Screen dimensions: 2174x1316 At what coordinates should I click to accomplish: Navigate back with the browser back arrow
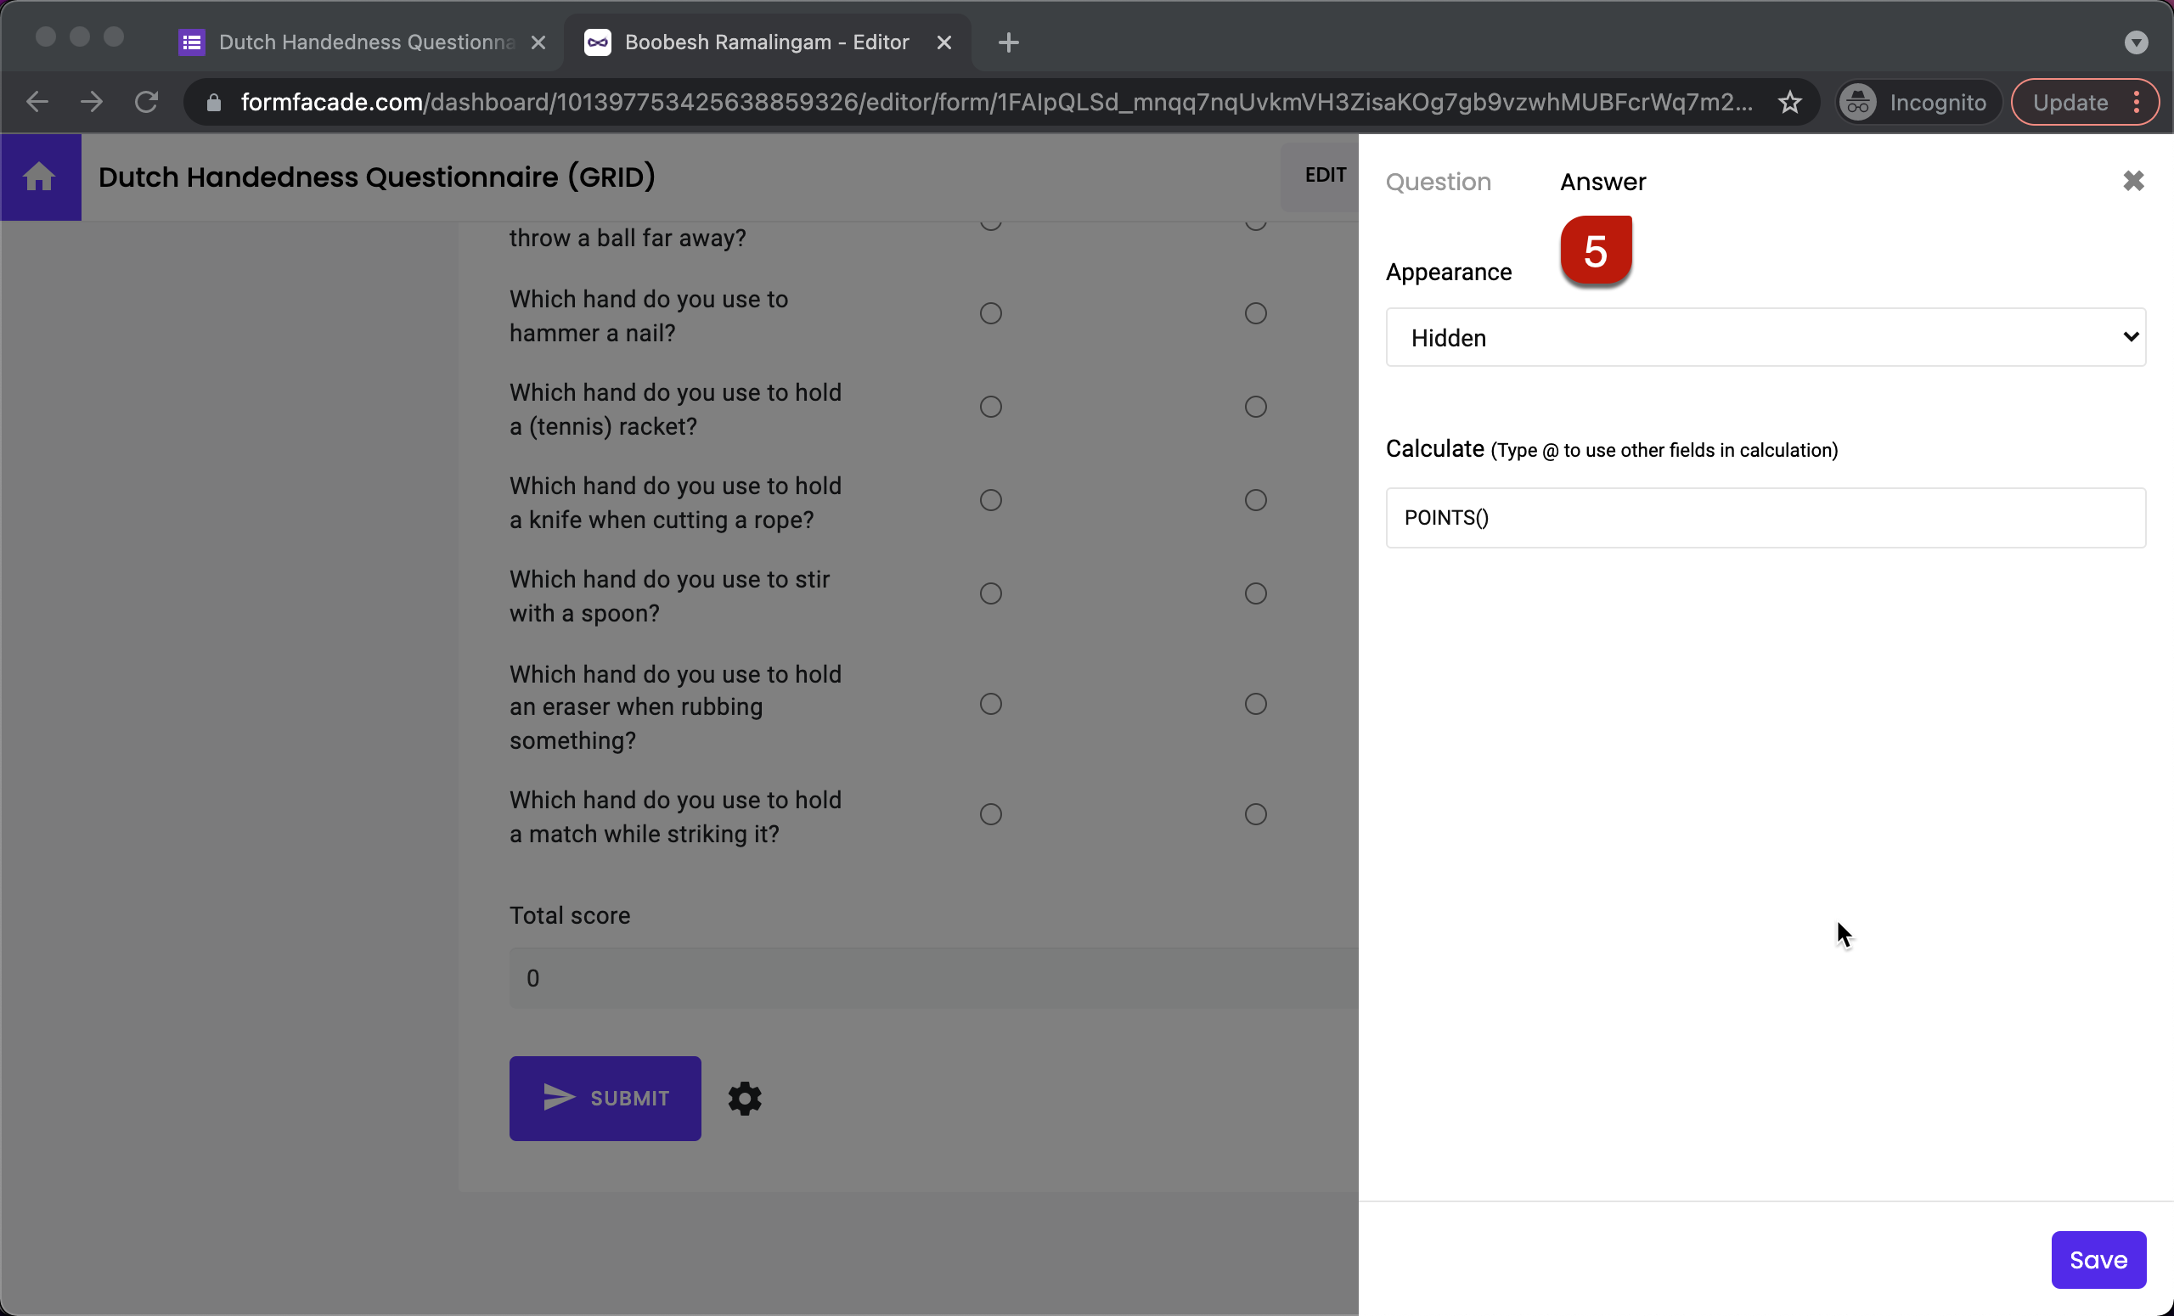click(37, 101)
